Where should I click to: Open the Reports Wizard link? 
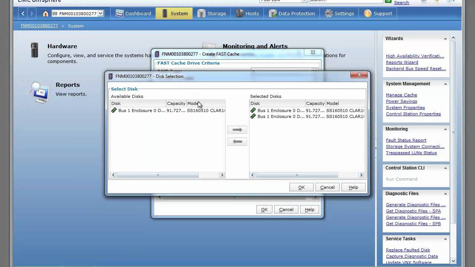[x=402, y=62]
